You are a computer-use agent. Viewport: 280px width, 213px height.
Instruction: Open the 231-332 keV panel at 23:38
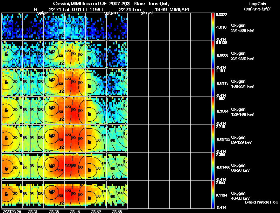point(54,55)
